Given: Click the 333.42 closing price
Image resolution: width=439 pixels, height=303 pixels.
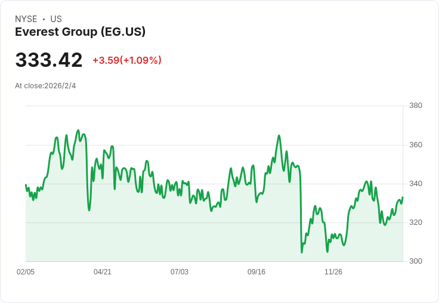Looking at the screenshot, I should tap(49, 60).
